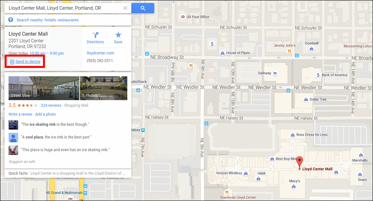Screen dimensions: 373x201
Task: Click the Safeway shopping cart marker
Action: tap(275, 73)
